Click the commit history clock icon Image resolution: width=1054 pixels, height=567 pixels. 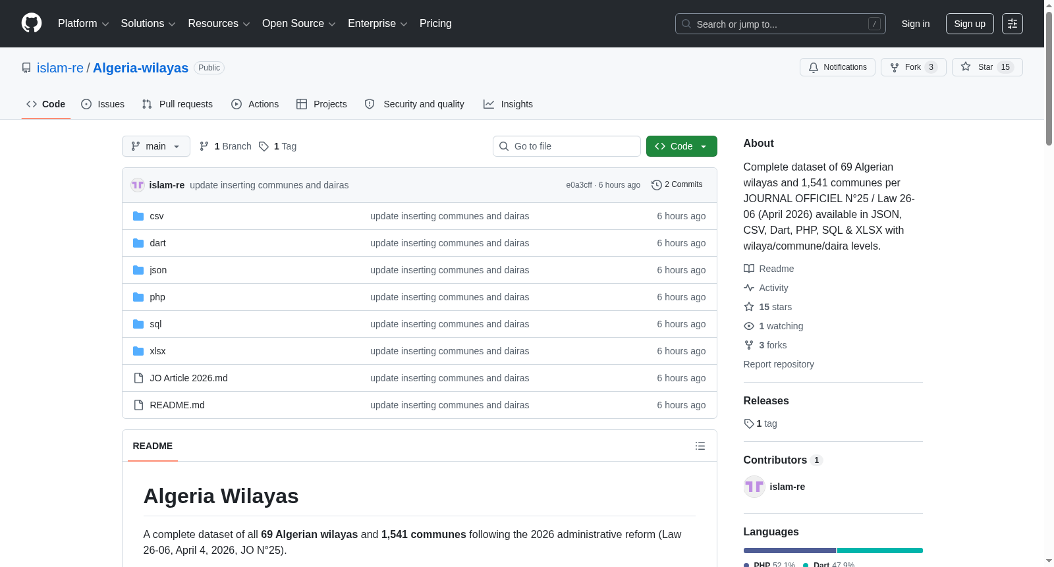tap(657, 185)
